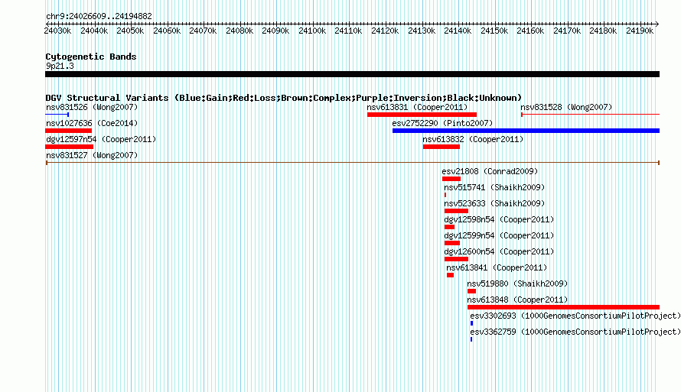This screenshot has width=681, height=392.
Task: Click the nsv831528 (Wong2007) label
Action: 566,107
